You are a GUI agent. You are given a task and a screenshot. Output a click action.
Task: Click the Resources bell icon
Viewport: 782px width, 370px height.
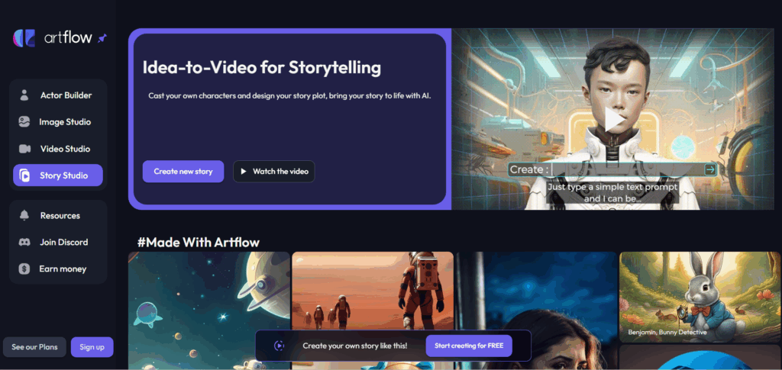pos(24,216)
